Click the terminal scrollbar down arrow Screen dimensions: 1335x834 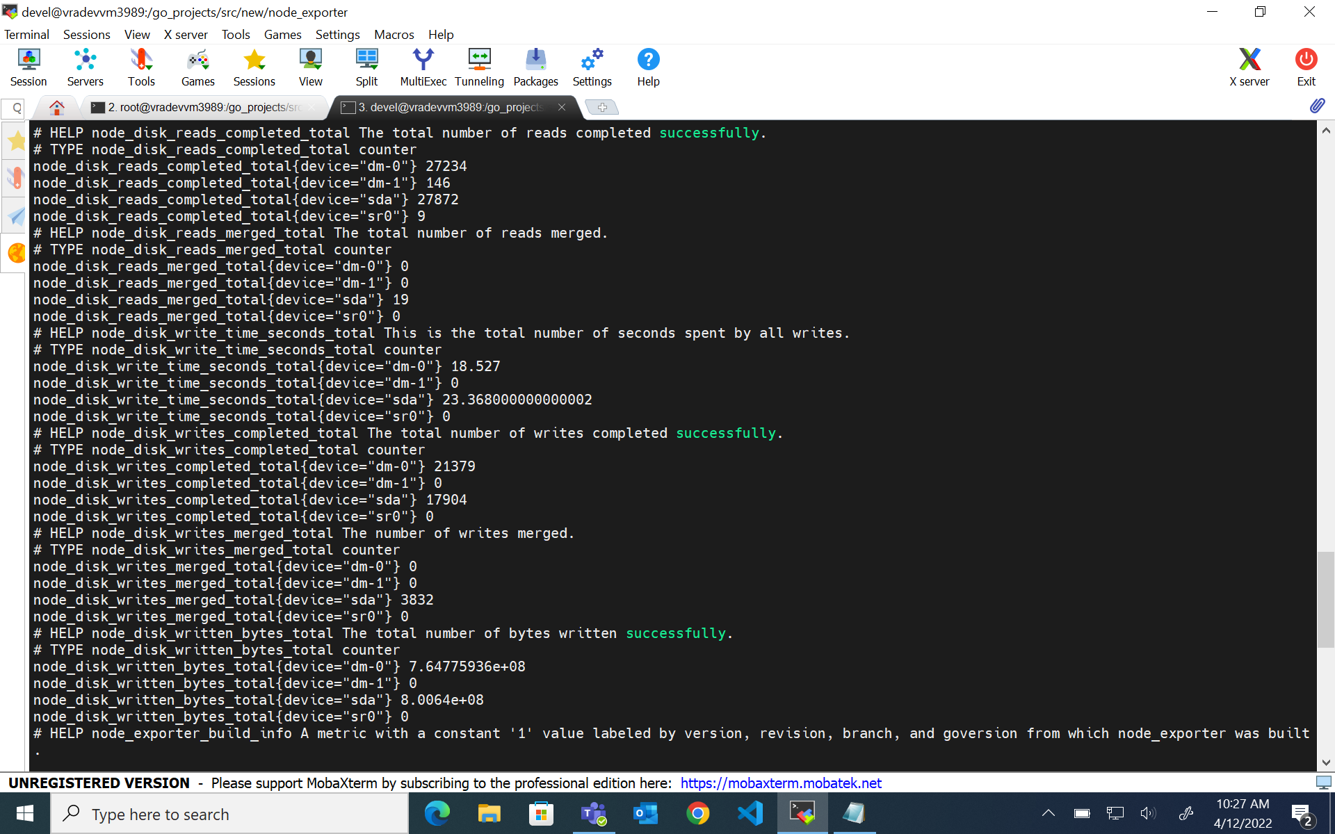[1325, 762]
